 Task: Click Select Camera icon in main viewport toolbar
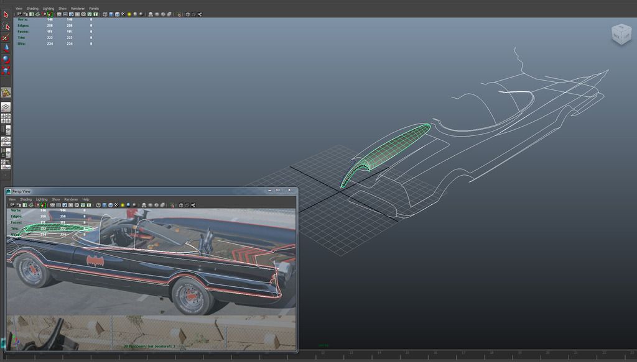(x=19, y=14)
